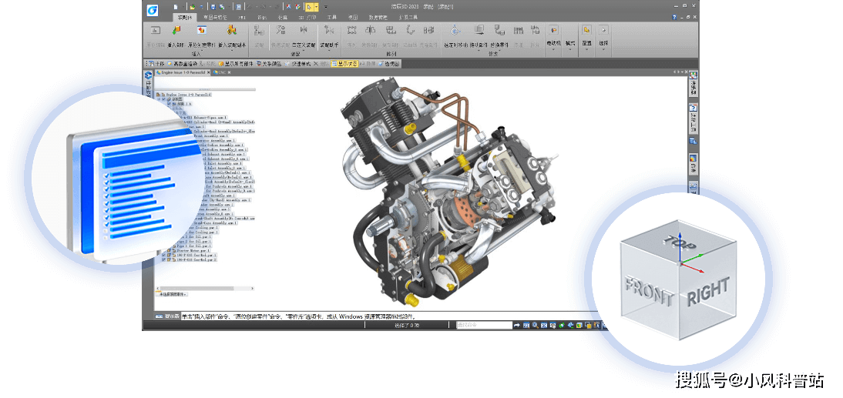Open the Select tool dropdown arrow in quick access toolbar
This screenshot has height=398, width=843.
pyautogui.click(x=316, y=6)
